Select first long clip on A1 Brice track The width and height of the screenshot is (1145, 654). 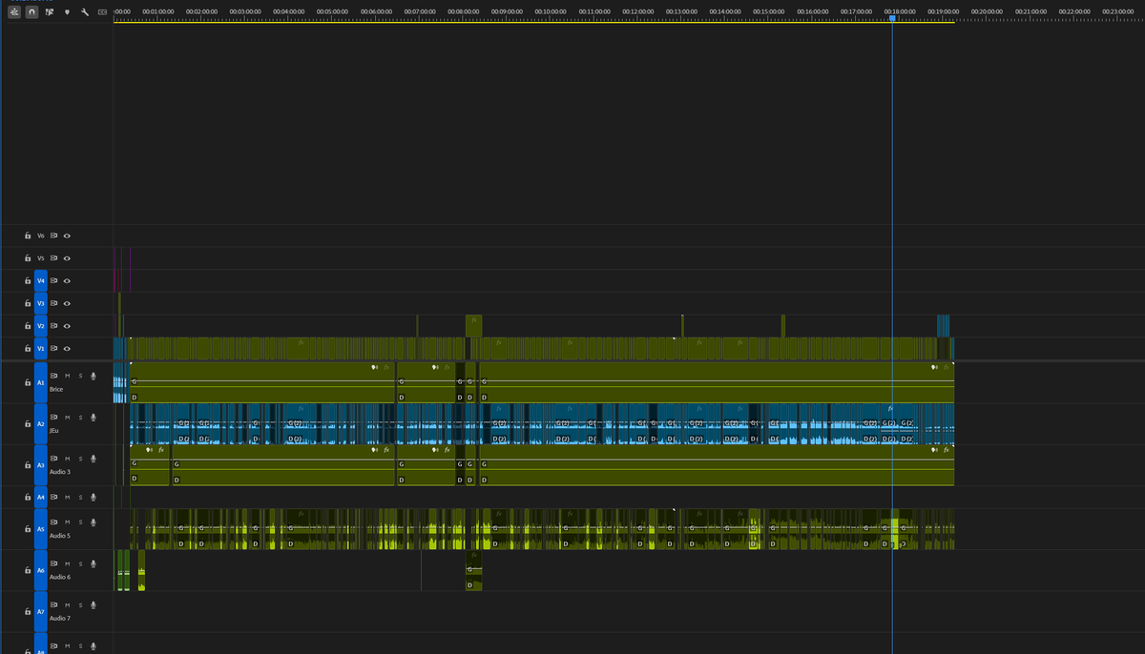tap(262, 382)
